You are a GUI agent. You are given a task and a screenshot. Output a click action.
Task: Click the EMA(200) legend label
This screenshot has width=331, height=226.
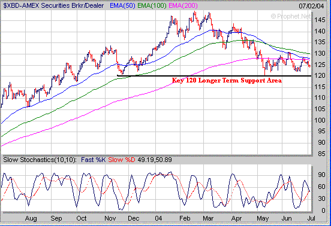click(x=183, y=6)
